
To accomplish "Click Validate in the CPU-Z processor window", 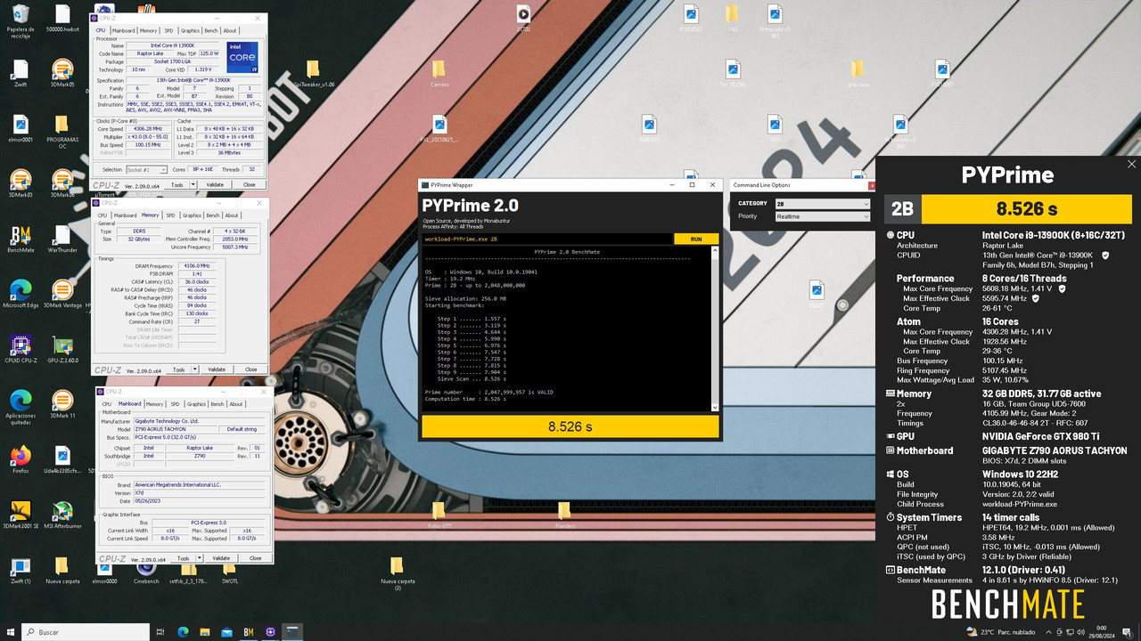I will pyautogui.click(x=215, y=185).
